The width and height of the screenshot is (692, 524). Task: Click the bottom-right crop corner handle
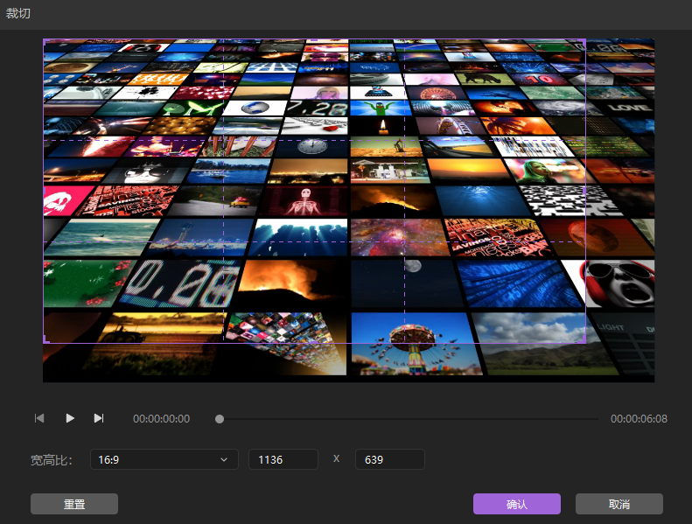tap(584, 341)
